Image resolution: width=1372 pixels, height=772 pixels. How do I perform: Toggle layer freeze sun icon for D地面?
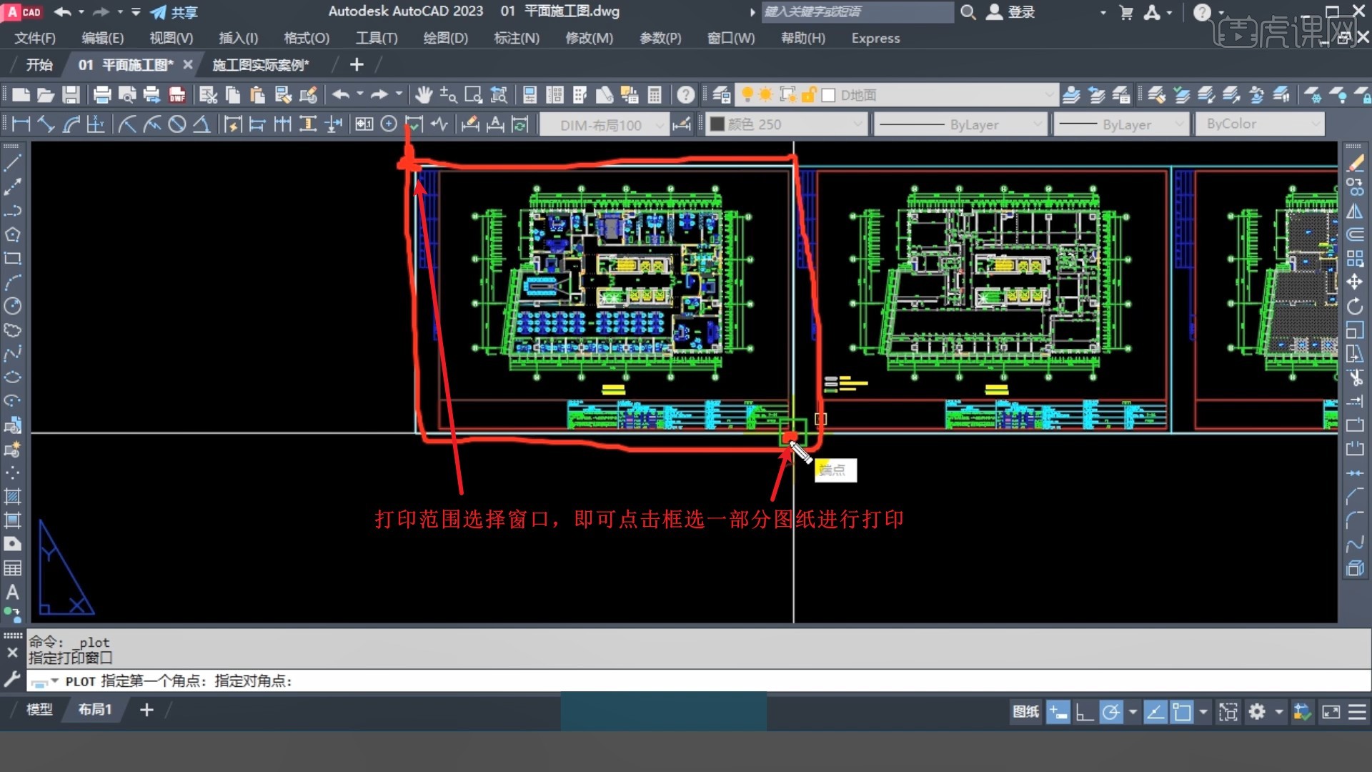(766, 94)
